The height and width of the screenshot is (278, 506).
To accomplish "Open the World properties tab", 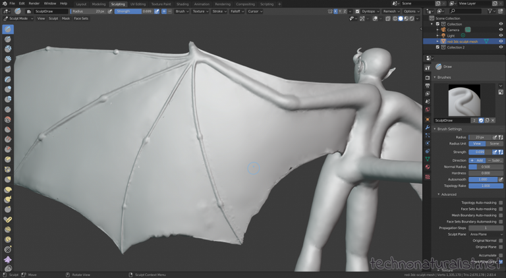I will click(428, 109).
